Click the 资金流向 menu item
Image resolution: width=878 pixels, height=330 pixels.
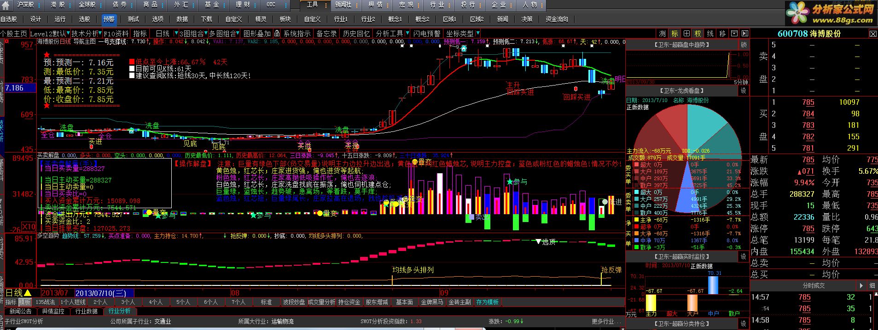click(x=557, y=19)
